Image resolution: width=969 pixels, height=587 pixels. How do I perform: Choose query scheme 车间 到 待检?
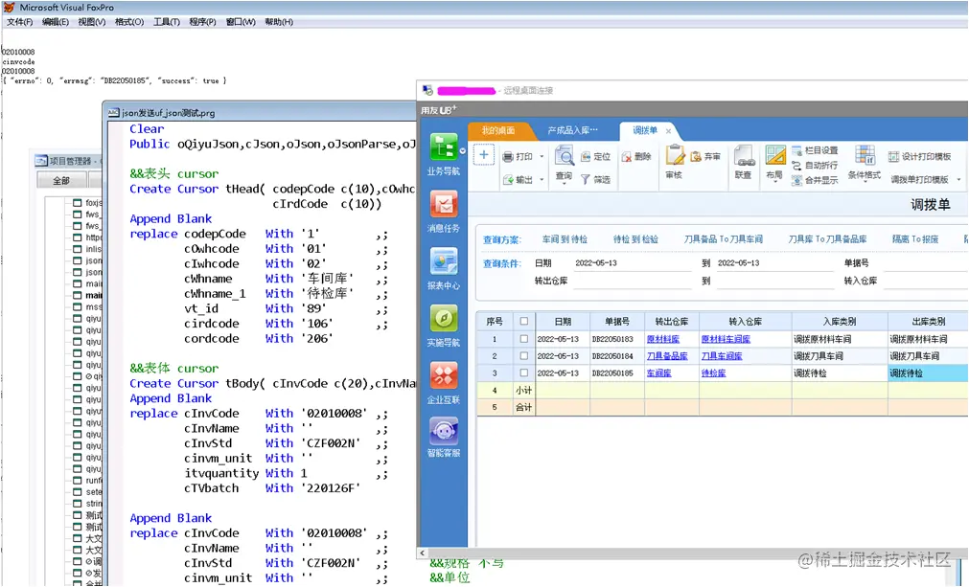click(565, 239)
